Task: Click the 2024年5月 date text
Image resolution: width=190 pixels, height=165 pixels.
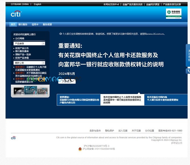Action: pyautogui.click(x=67, y=74)
